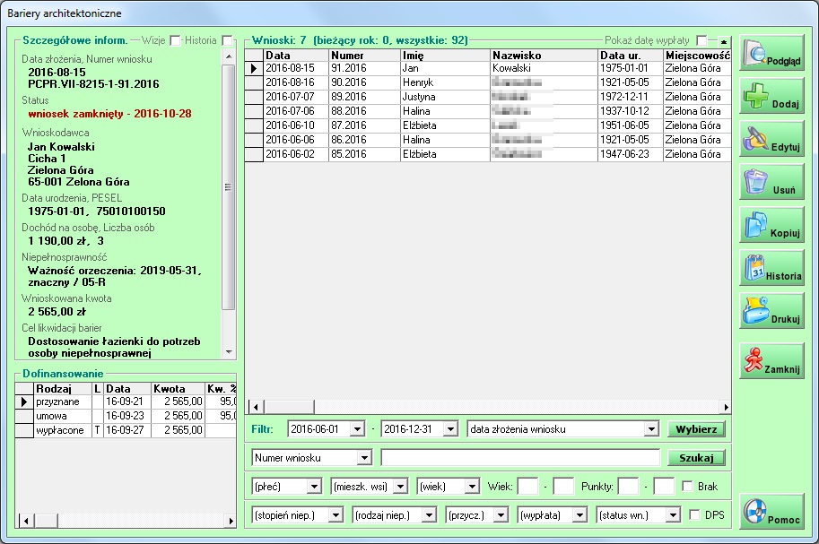Image resolution: width=819 pixels, height=544 pixels.
Task: Open the 'Numer wniosku' search field dropdown
Action: 364,458
